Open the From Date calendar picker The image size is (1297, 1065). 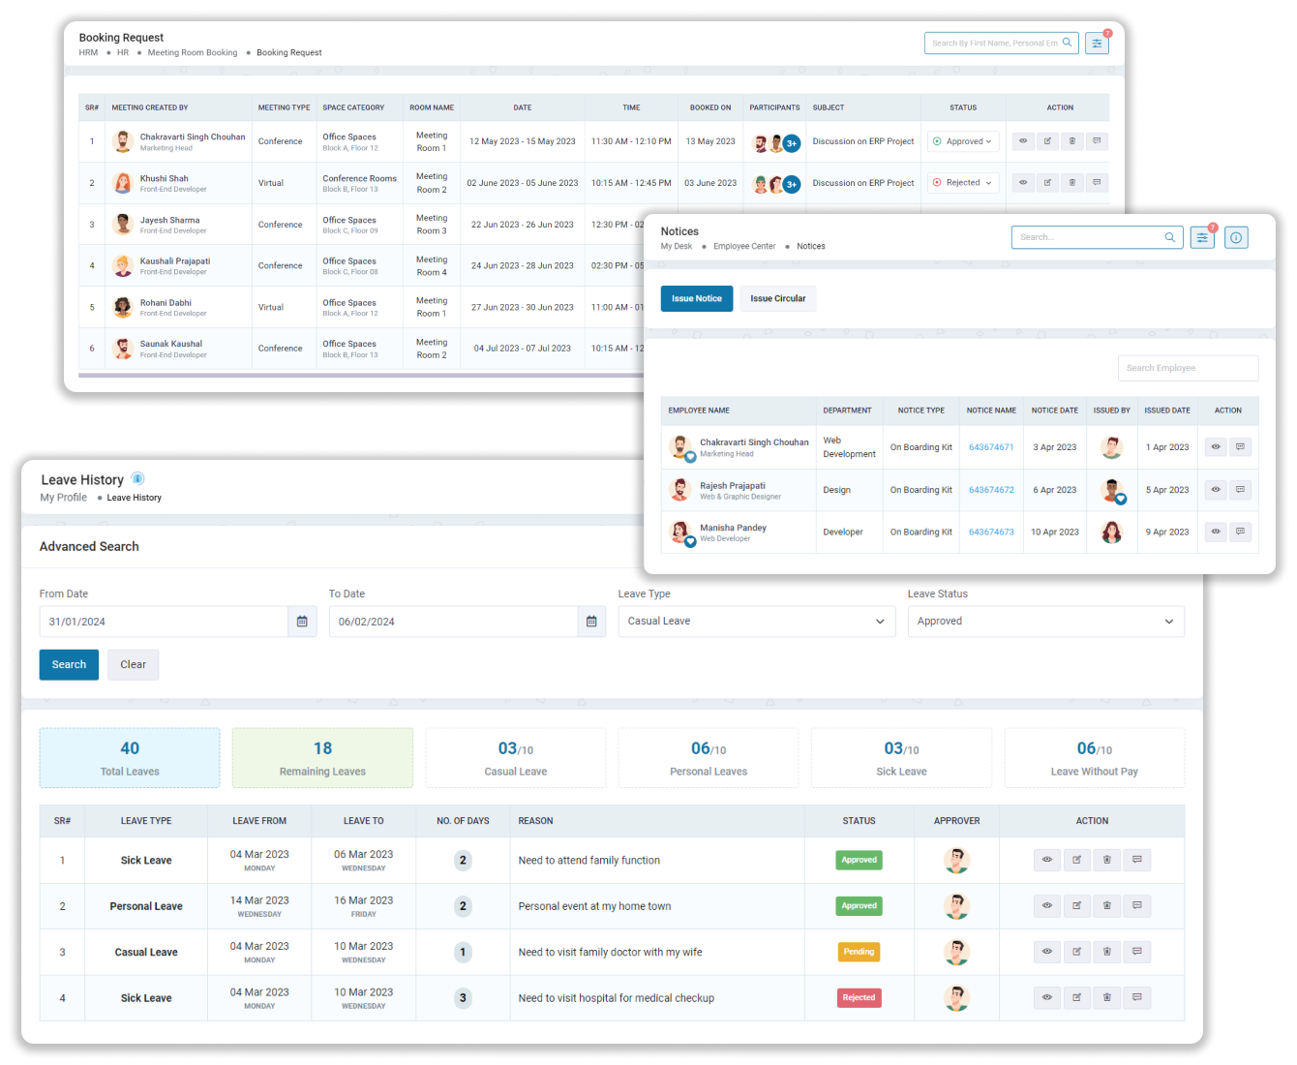pos(302,622)
